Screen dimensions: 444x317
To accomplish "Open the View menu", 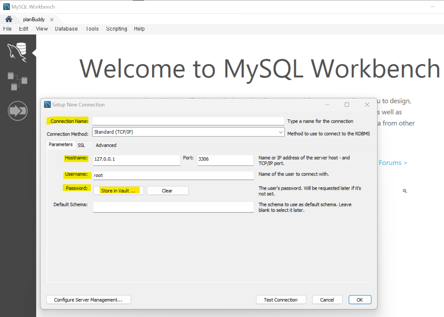I will pos(42,29).
